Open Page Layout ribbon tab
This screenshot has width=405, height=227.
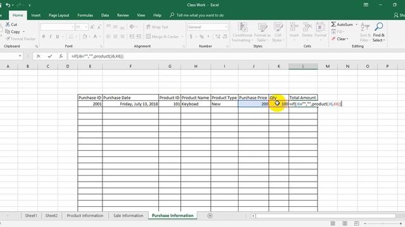(59, 15)
